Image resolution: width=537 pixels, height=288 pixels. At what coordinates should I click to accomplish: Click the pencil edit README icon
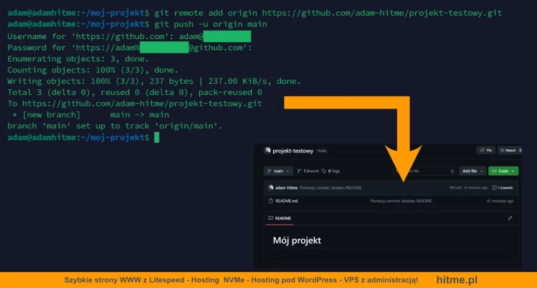coord(510,218)
